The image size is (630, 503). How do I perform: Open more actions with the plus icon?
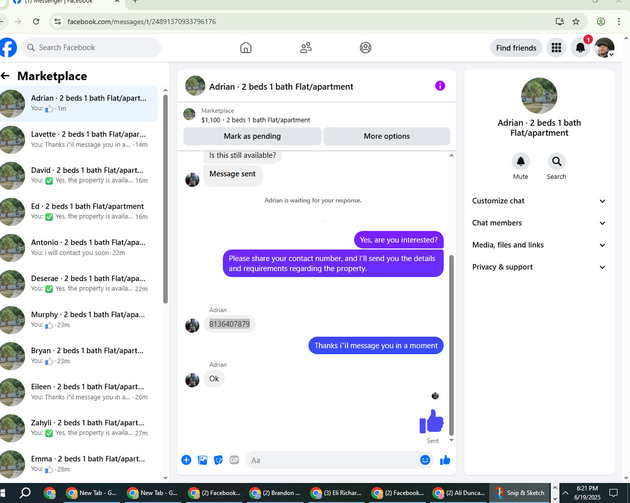(x=186, y=460)
